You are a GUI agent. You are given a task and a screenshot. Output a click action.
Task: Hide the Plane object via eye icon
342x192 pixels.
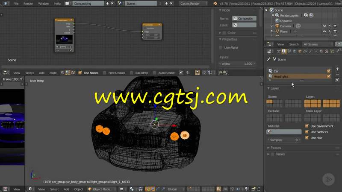[324, 31]
